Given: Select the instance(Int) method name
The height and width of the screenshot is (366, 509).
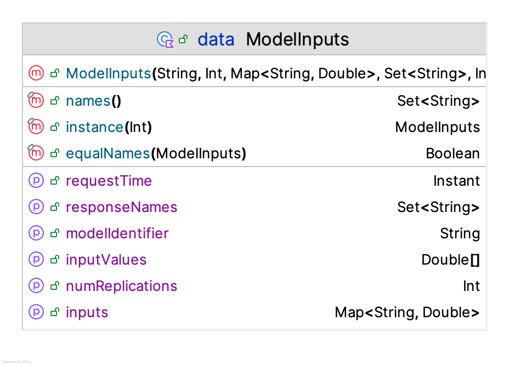Looking at the screenshot, I should tap(109, 127).
